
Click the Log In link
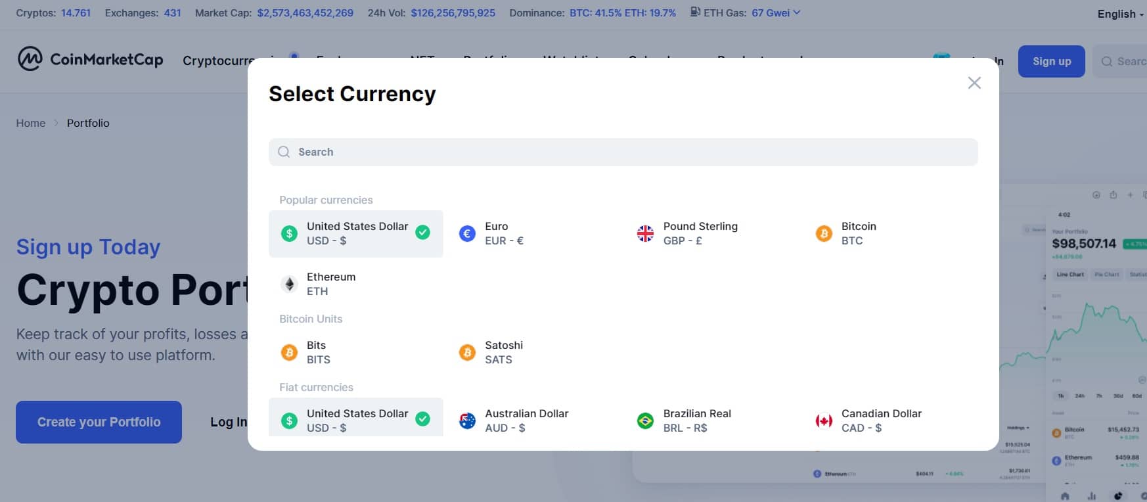pyautogui.click(x=229, y=422)
